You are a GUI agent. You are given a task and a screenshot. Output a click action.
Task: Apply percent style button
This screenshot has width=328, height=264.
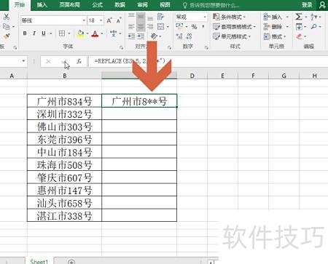[x=194, y=27]
